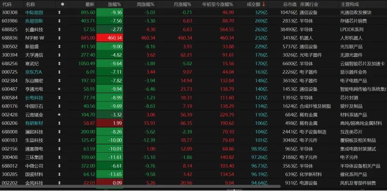
Task: Click the 合成纤维及树脂 industry cell
Action: click(315, 106)
